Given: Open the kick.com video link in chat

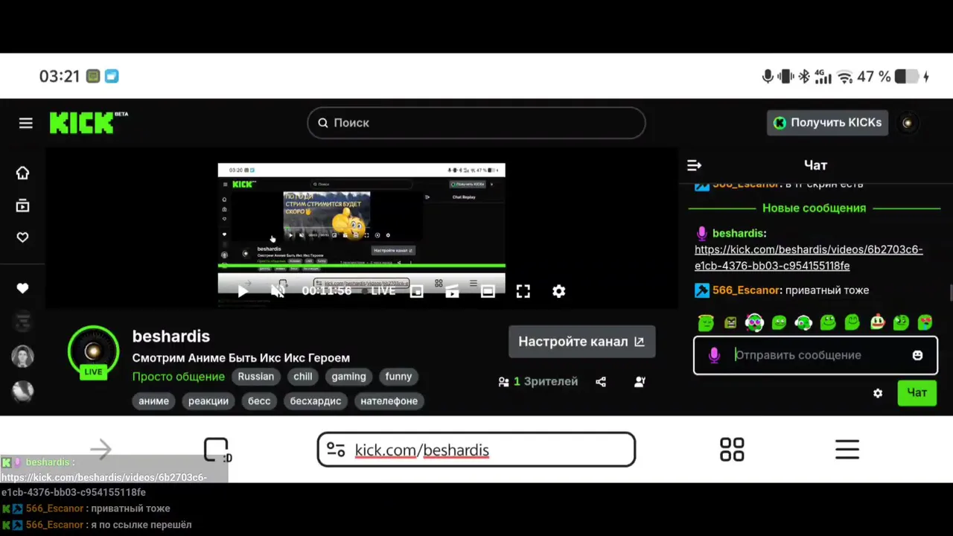Looking at the screenshot, I should pyautogui.click(x=809, y=258).
